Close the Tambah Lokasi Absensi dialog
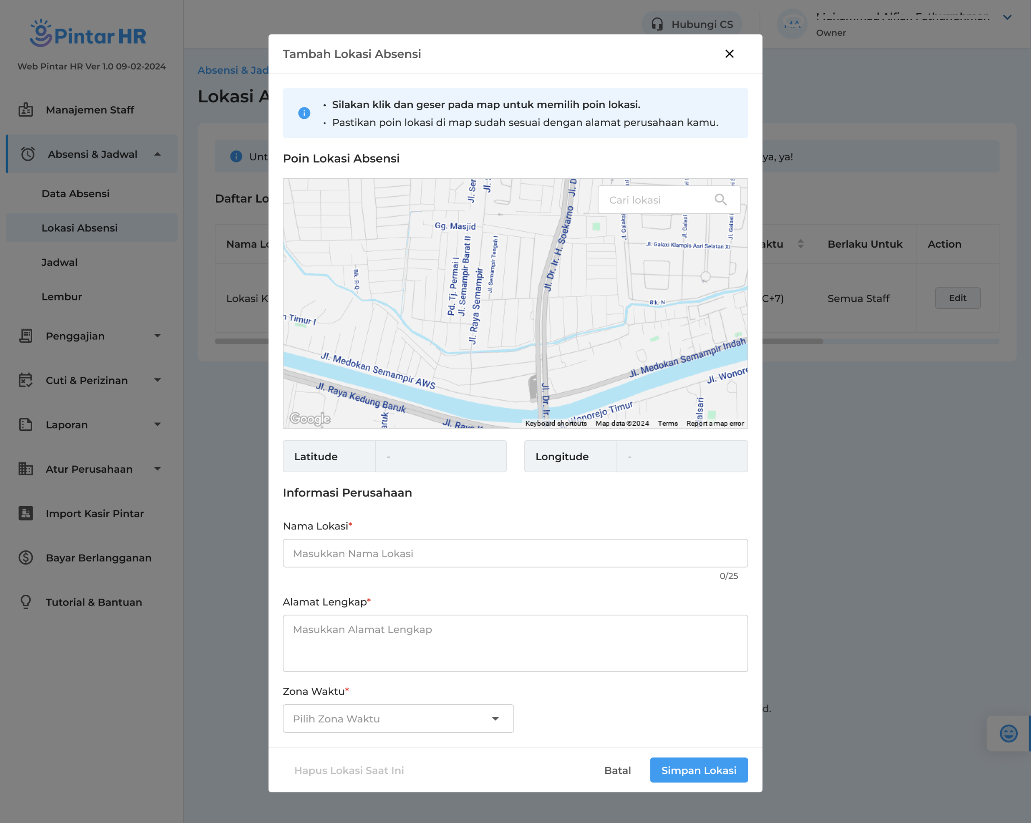 [729, 54]
